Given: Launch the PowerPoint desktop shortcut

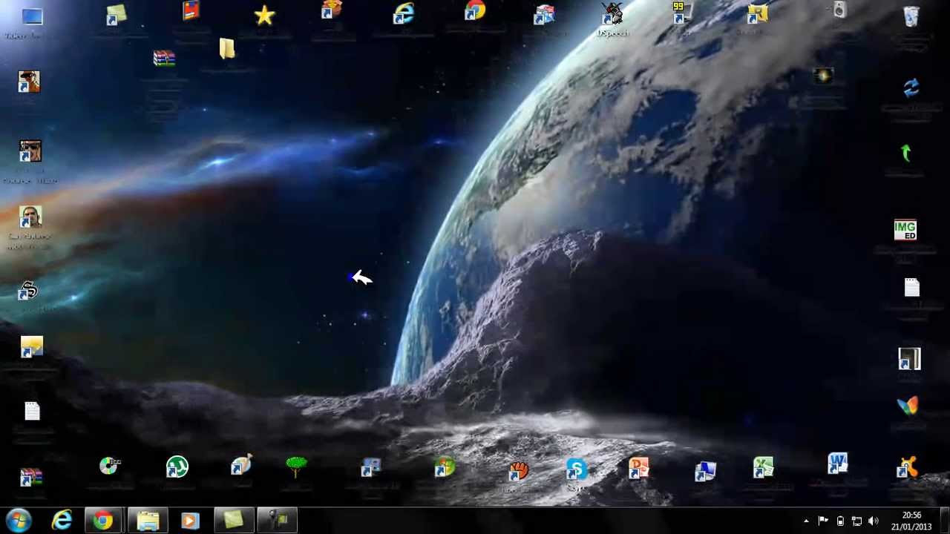Looking at the screenshot, I should click(x=638, y=469).
